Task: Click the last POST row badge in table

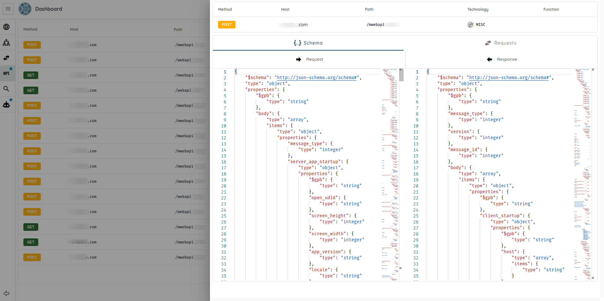Action: pos(32,257)
